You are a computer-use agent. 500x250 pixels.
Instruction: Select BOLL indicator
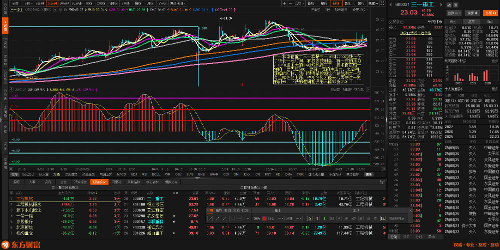156,174
